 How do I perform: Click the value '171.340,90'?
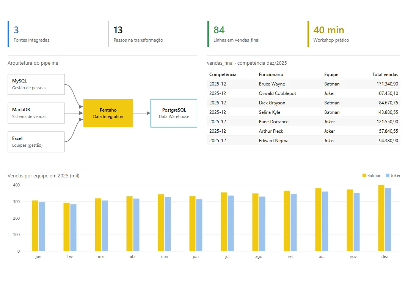[387, 84]
